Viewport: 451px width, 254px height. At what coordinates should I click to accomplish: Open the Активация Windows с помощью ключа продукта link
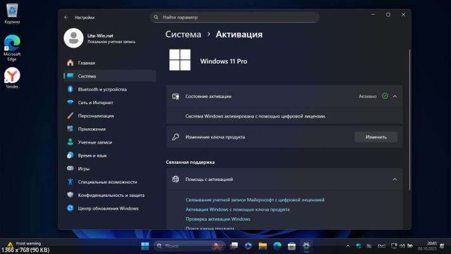tap(237, 209)
